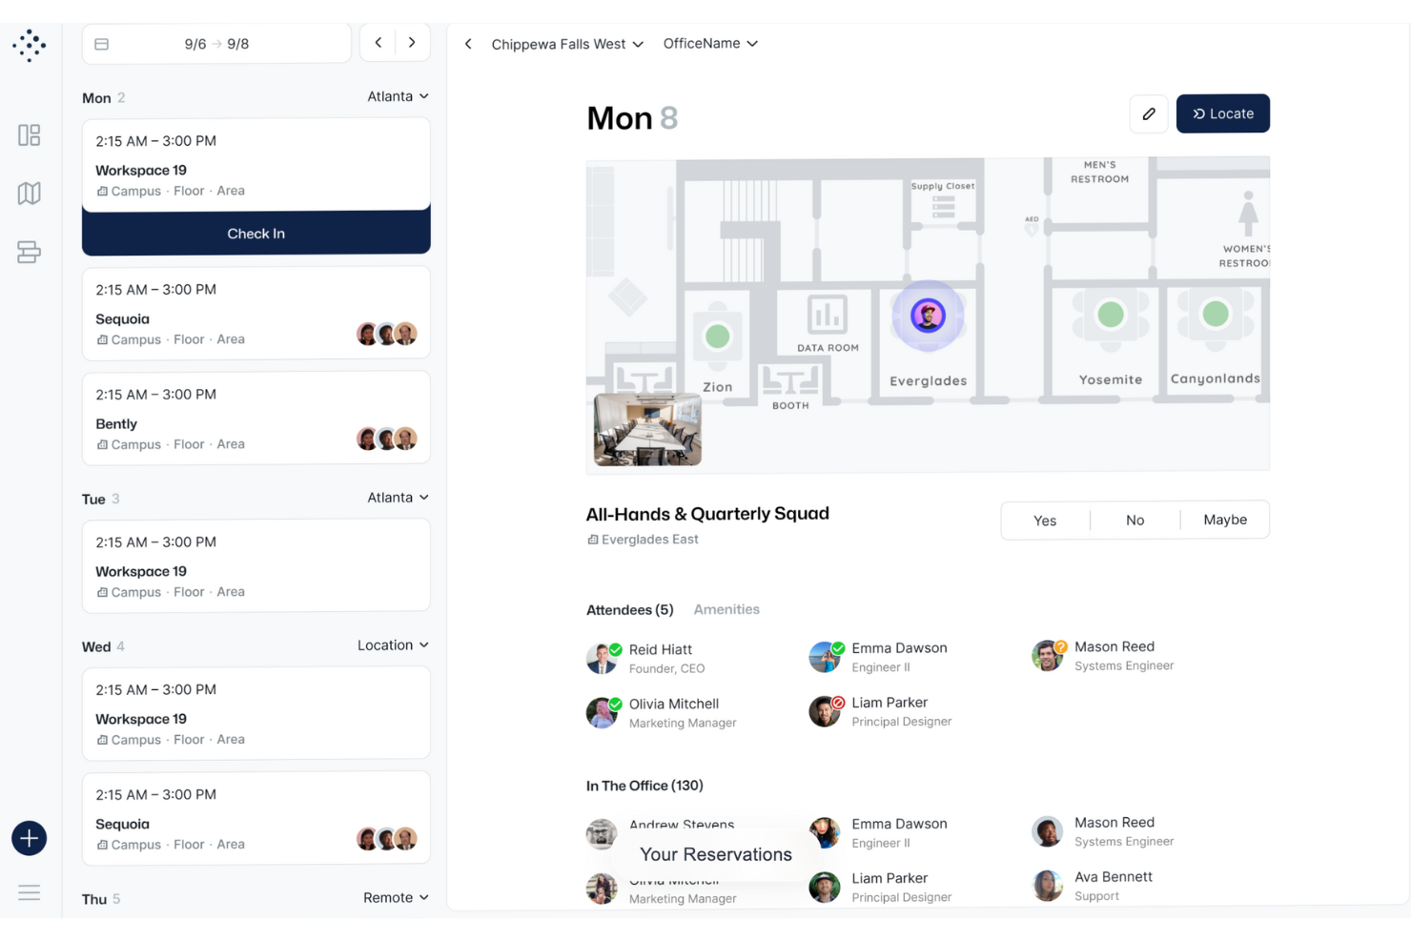This screenshot has width=1411, height=941.
Task: Open the dashboard view from the left sidebar
Action: point(29,135)
